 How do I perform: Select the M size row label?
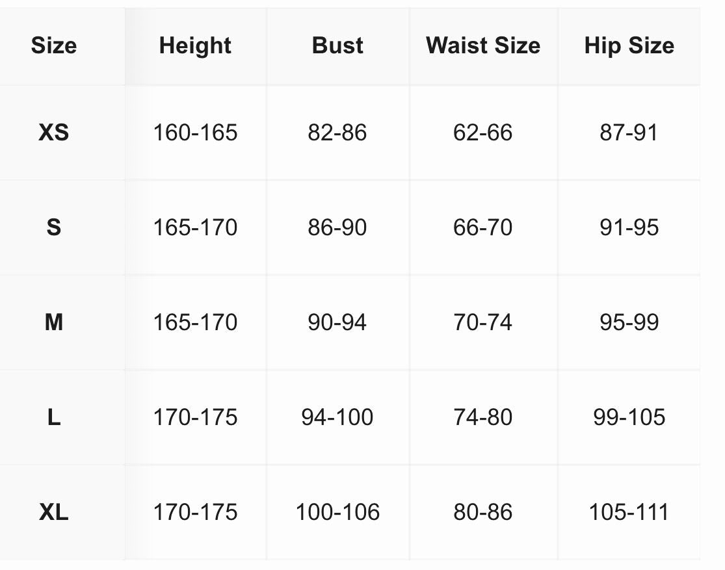point(53,322)
